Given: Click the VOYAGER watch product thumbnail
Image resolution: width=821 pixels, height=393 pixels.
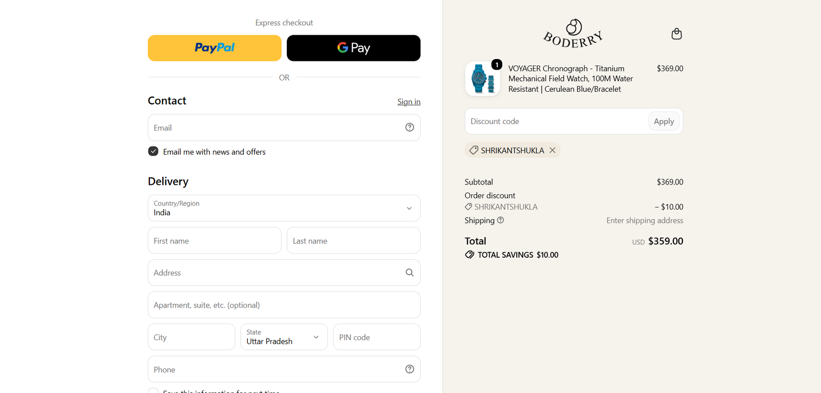Looking at the screenshot, I should (x=483, y=79).
